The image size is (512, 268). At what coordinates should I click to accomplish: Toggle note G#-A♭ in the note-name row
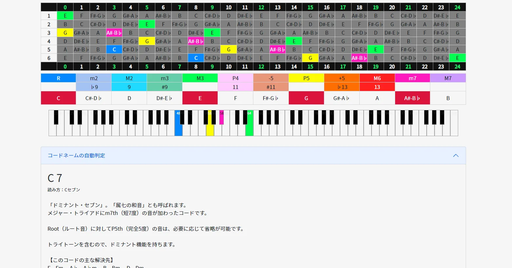tap(342, 98)
